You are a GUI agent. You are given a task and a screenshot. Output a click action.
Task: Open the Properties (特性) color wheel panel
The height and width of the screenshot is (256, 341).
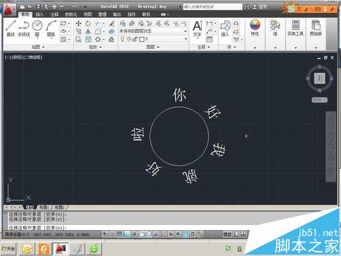pyautogui.click(x=255, y=28)
